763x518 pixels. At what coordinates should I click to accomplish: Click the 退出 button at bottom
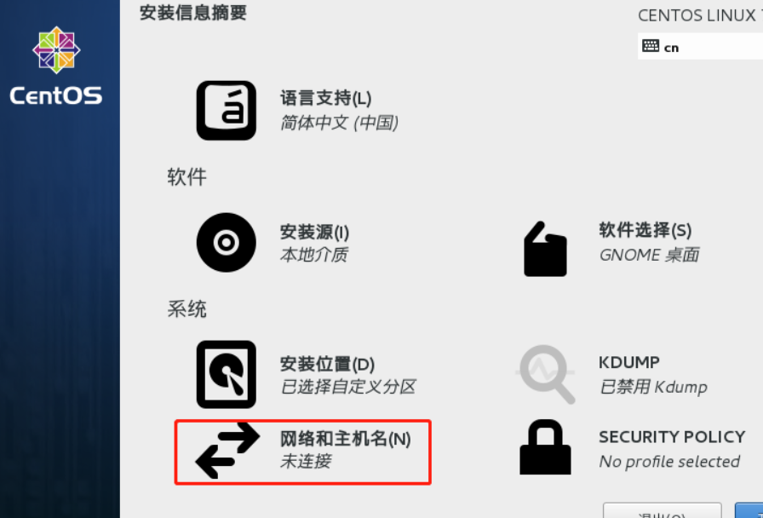tap(662, 510)
